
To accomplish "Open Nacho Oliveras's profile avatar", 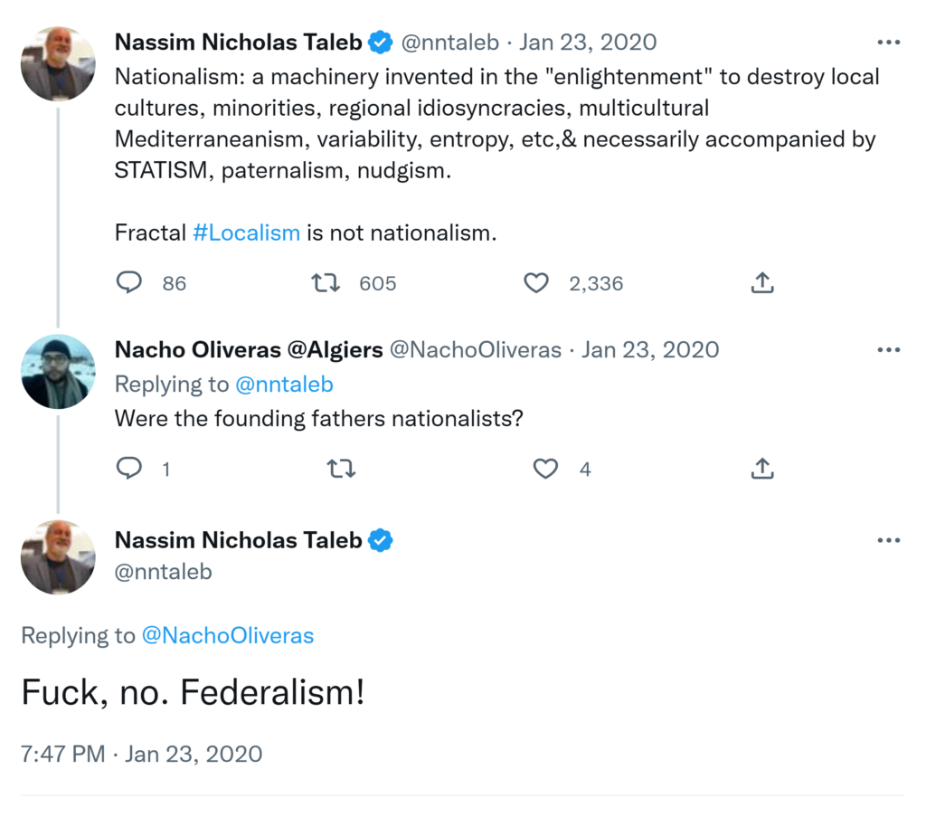I will [x=58, y=371].
